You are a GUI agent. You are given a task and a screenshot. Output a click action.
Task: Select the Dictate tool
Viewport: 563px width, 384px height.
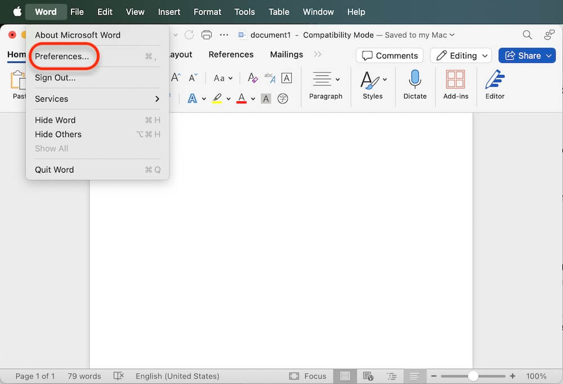[415, 85]
